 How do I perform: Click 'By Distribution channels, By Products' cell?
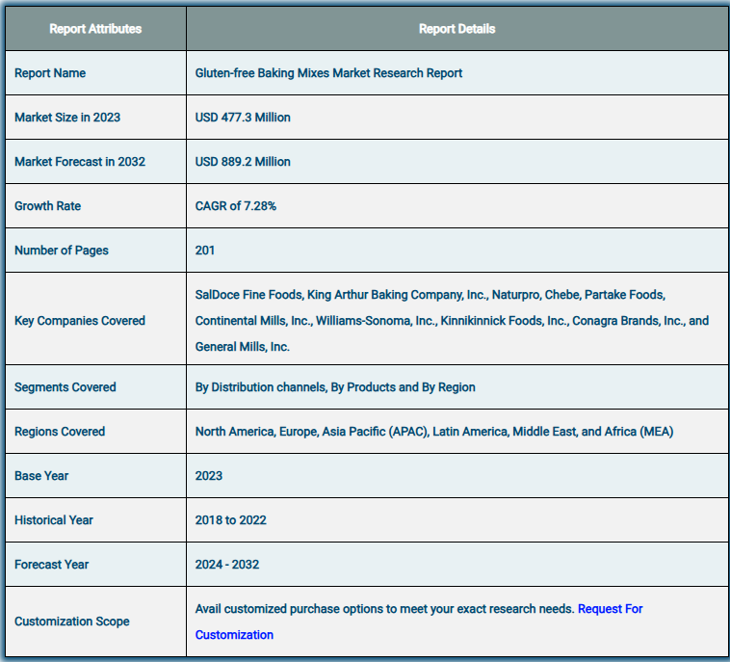(x=335, y=387)
